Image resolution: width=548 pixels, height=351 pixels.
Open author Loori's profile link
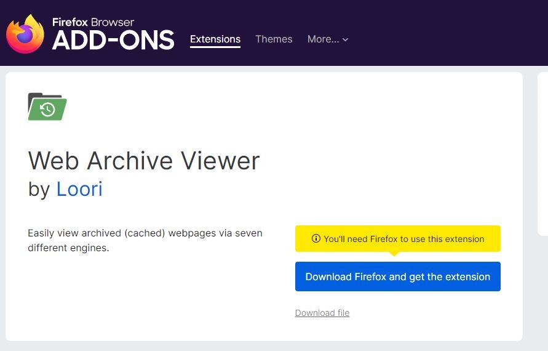[79, 189]
